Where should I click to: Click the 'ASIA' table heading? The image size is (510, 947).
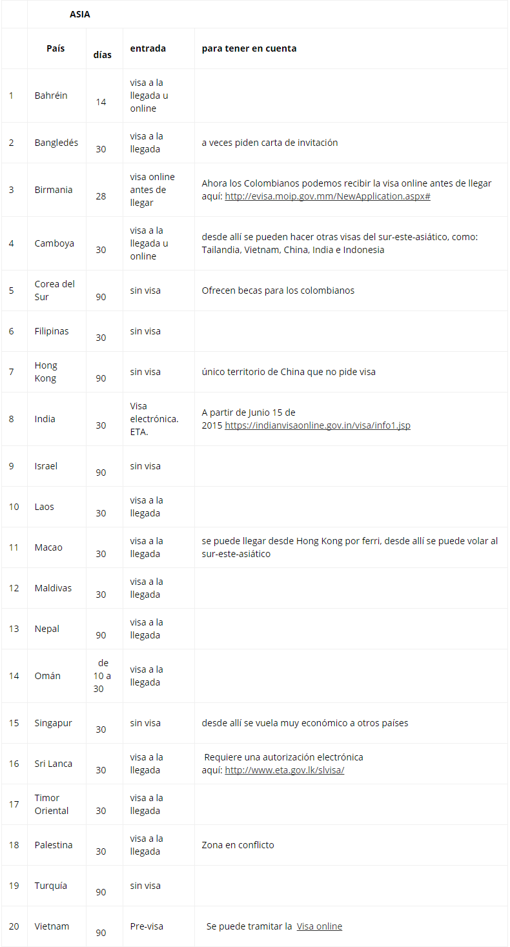[x=80, y=14]
